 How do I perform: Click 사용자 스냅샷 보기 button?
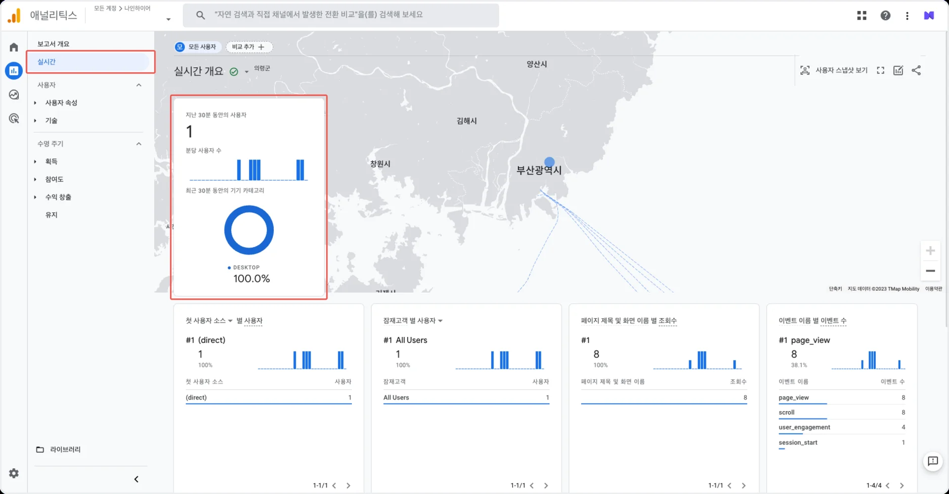[x=834, y=71]
